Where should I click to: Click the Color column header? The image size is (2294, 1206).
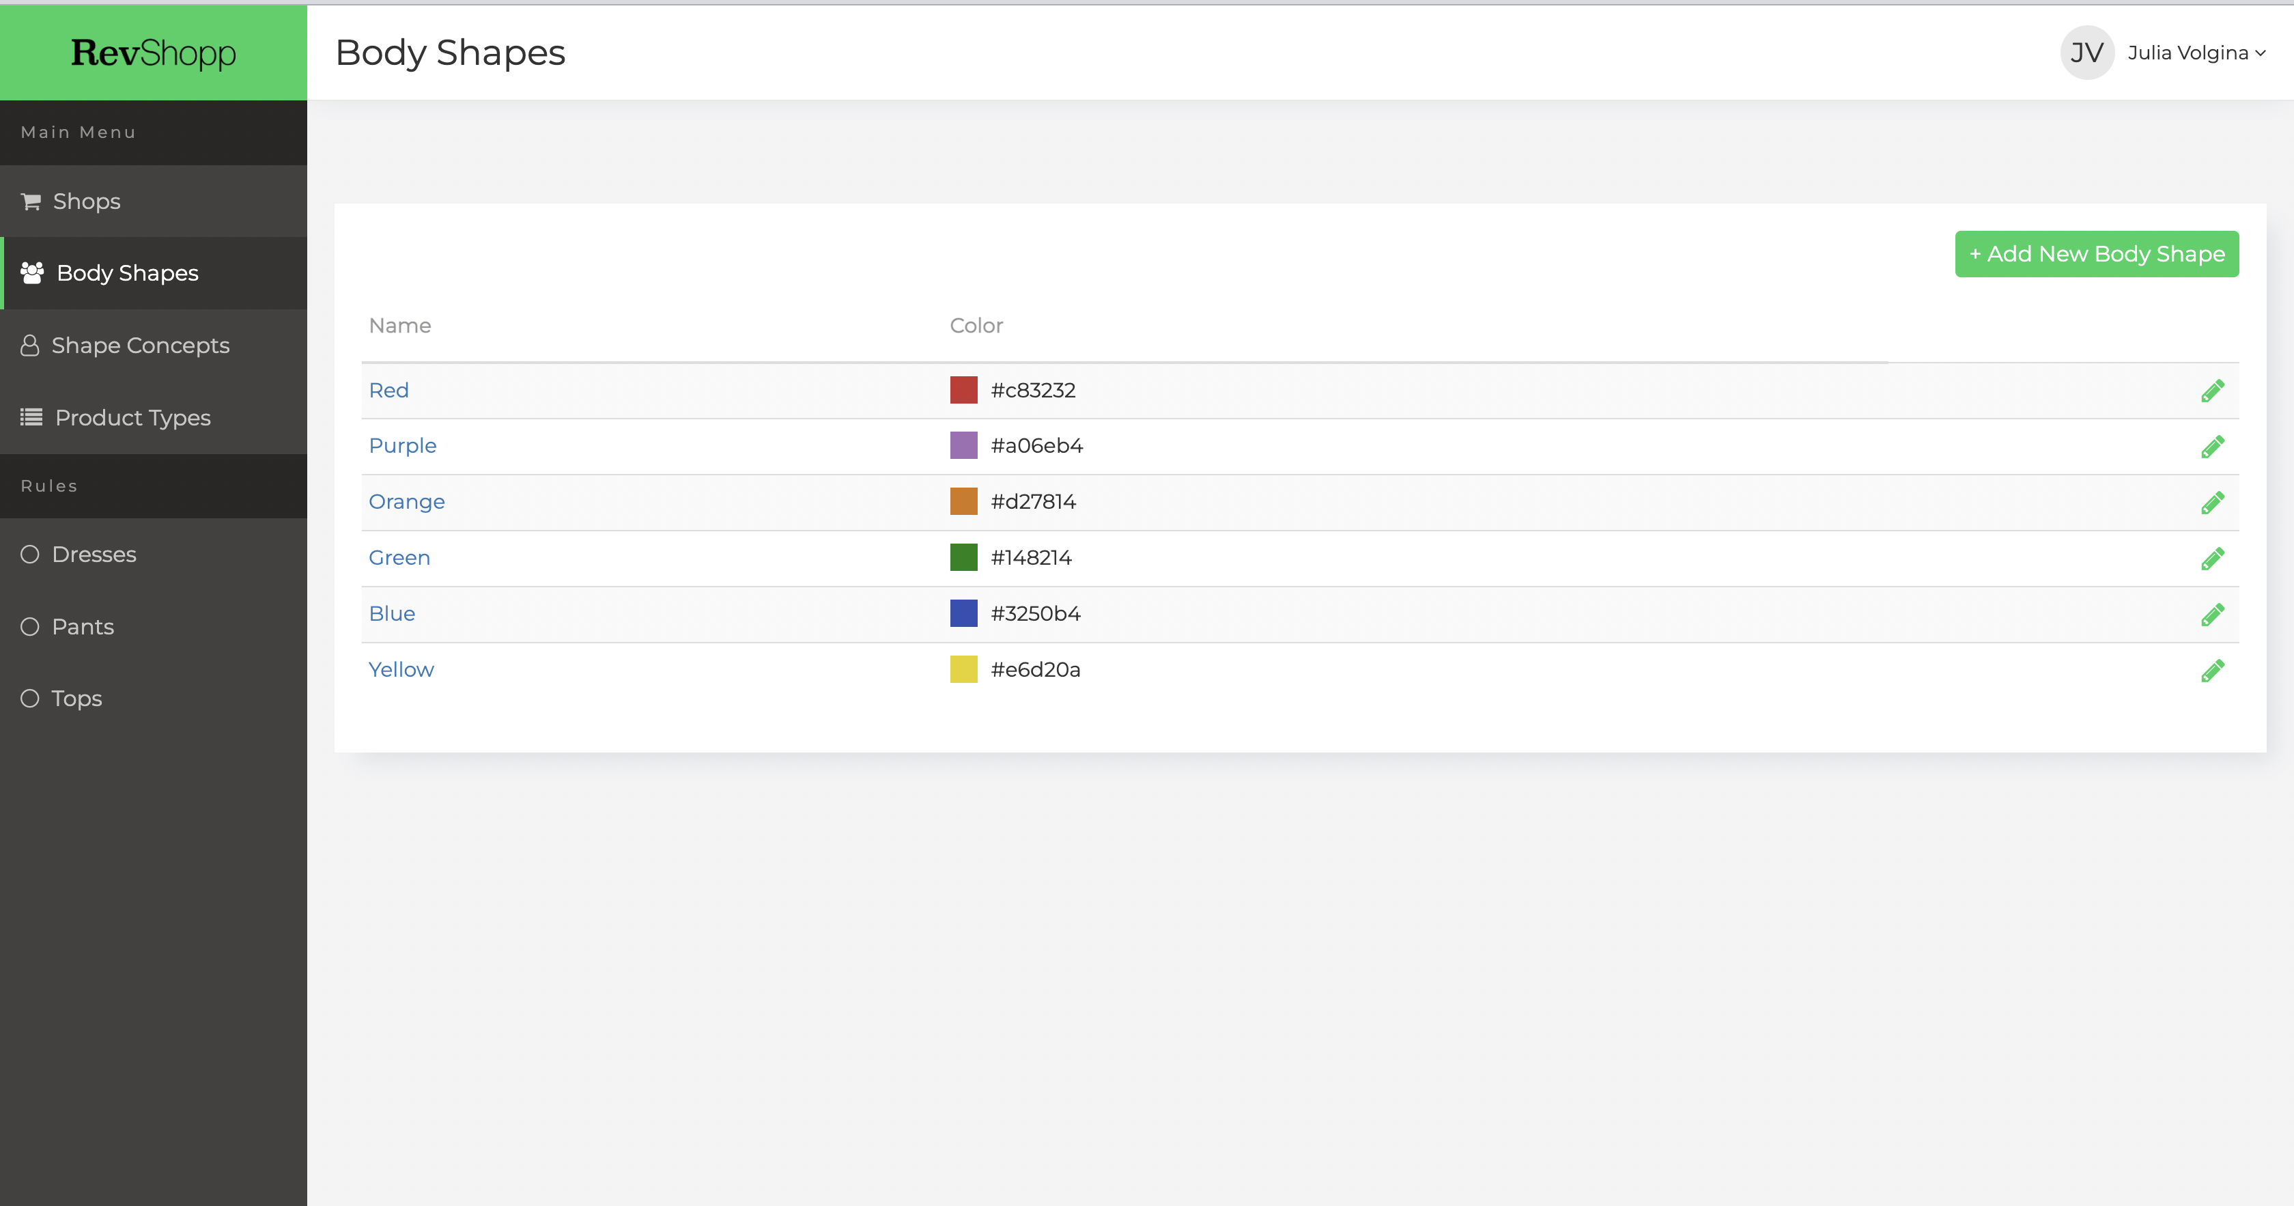976,326
